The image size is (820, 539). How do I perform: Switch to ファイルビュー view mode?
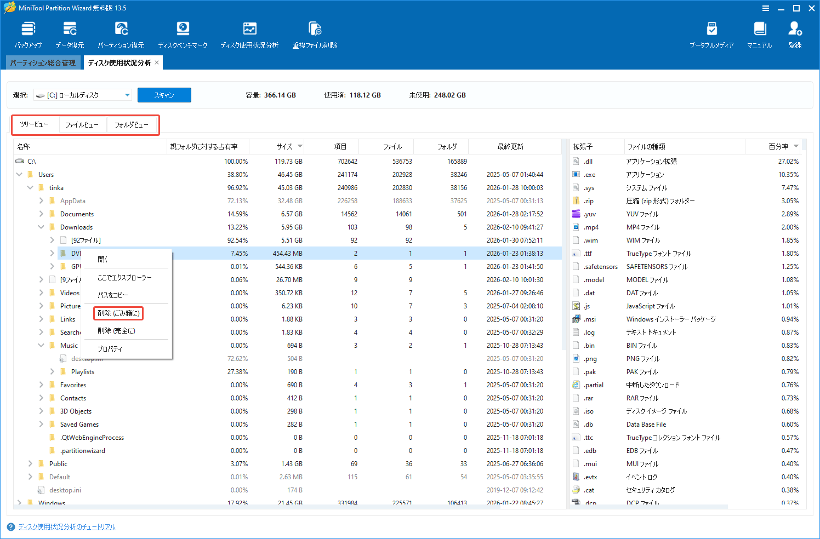[x=83, y=125]
